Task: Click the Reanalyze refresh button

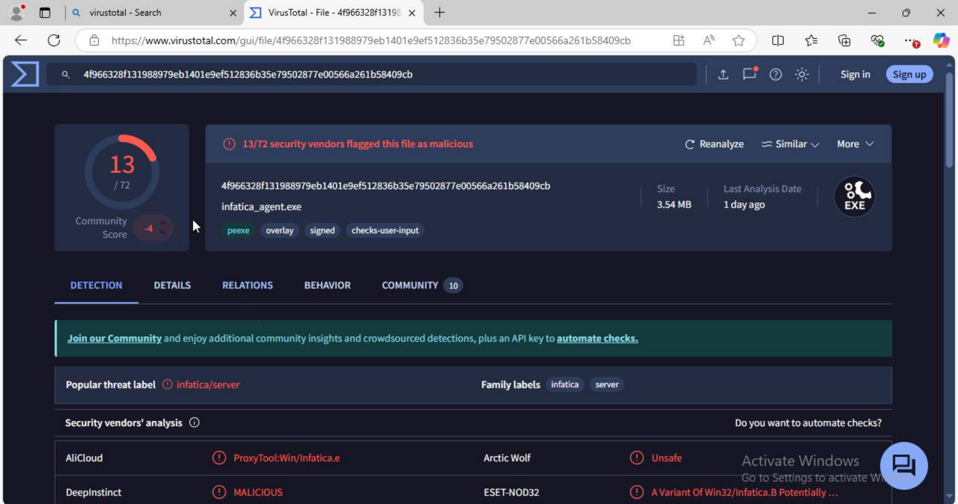Action: (x=714, y=144)
